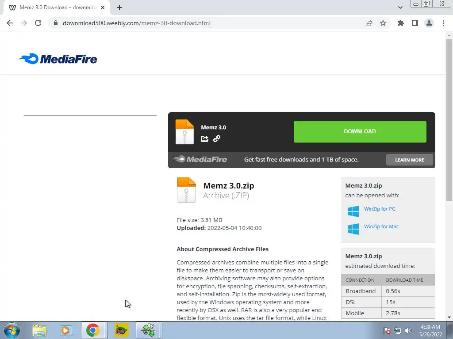Click the CONNECTION column header
The image size is (453, 339).
point(360,280)
